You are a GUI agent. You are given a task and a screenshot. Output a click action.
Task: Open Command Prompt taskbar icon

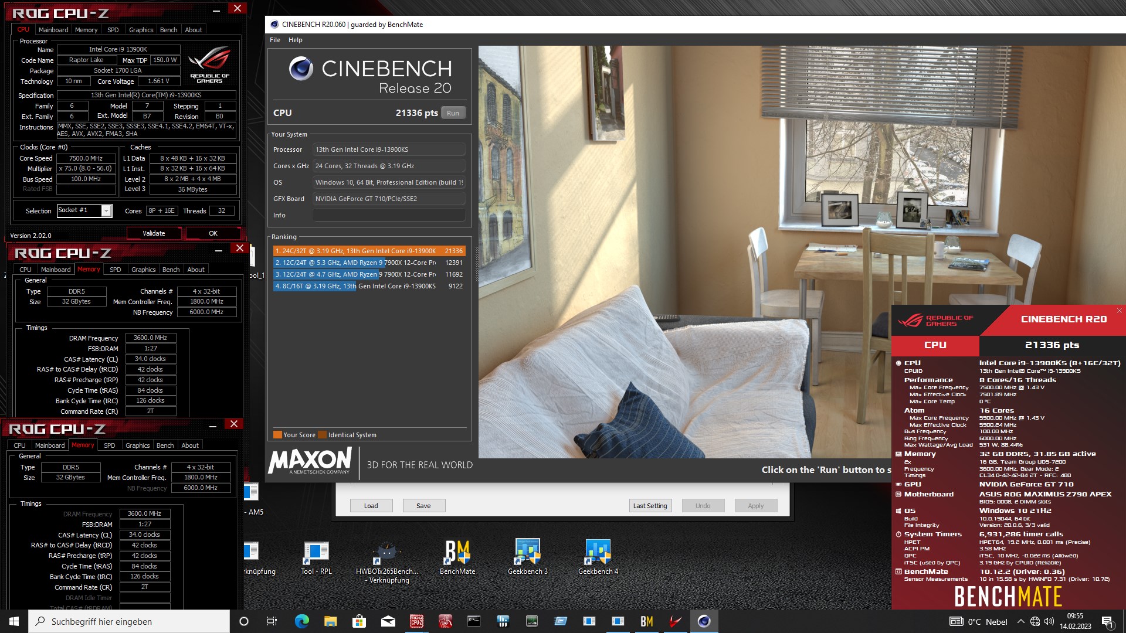click(474, 621)
